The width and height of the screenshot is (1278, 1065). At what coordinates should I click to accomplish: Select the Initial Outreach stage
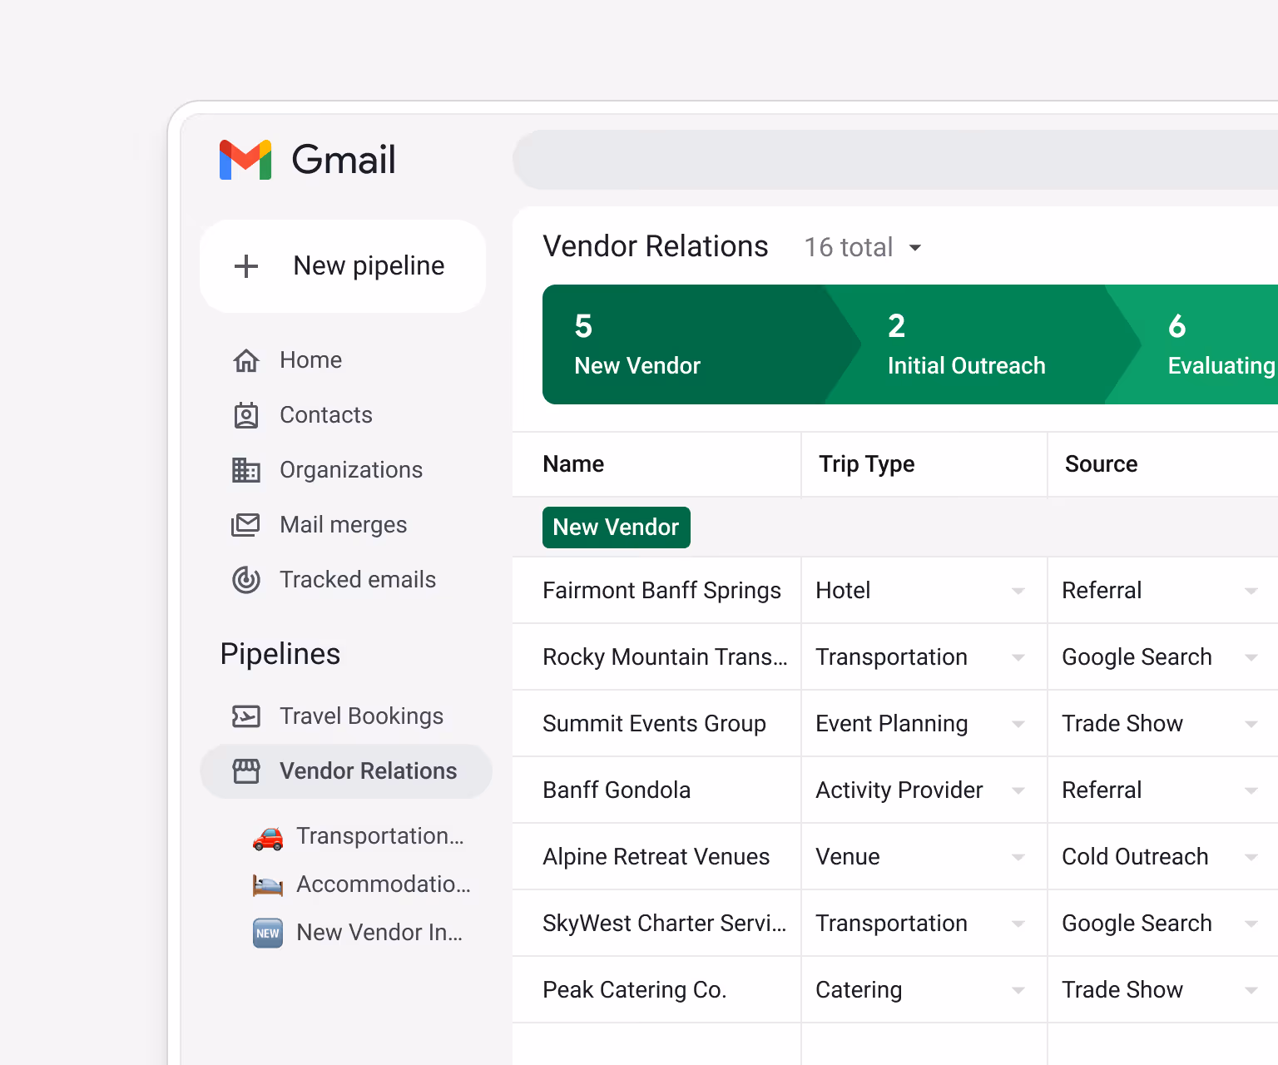982,344
